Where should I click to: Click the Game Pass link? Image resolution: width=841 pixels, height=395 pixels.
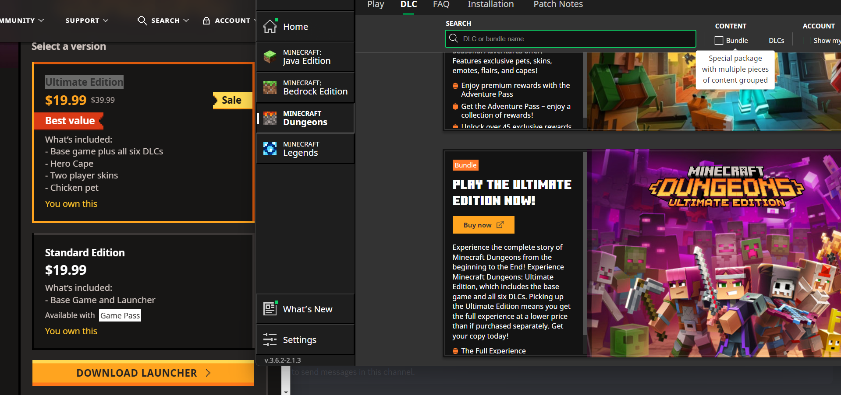pyautogui.click(x=120, y=315)
